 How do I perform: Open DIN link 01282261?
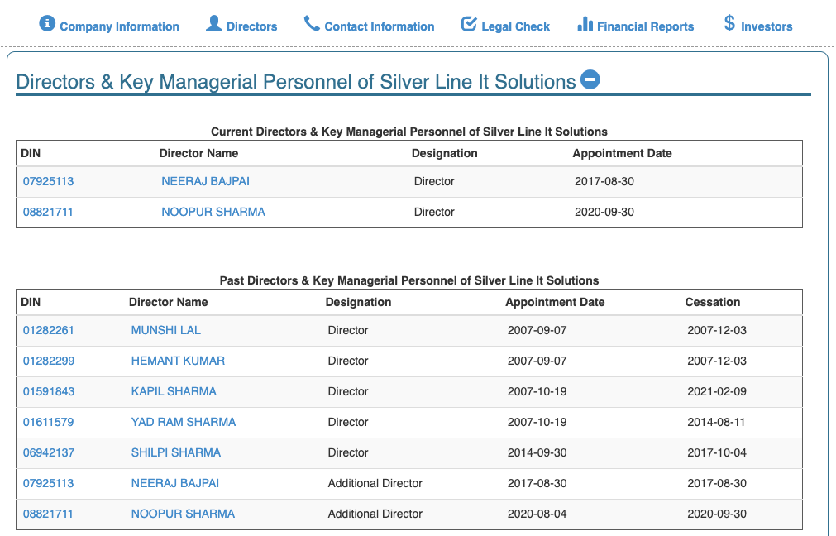48,330
